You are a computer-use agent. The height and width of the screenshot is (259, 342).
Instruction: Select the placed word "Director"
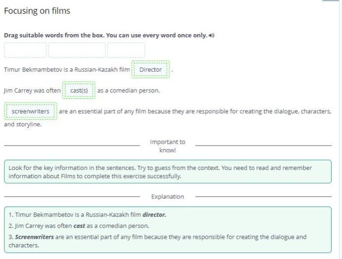pyautogui.click(x=151, y=70)
